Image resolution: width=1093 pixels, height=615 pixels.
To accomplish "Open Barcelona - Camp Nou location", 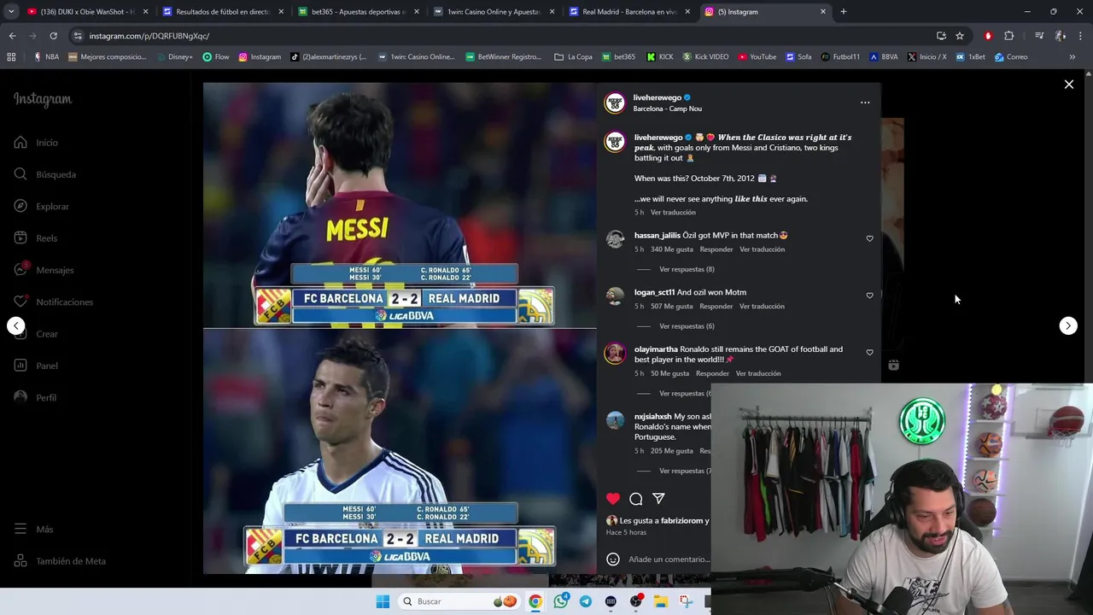I will click(667, 108).
